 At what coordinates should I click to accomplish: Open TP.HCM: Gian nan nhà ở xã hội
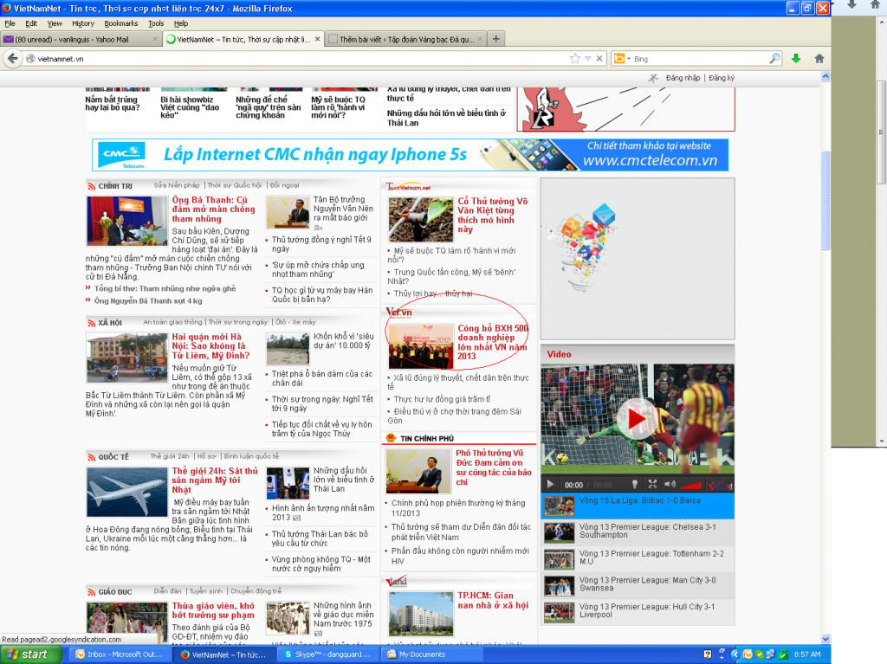tap(493, 601)
